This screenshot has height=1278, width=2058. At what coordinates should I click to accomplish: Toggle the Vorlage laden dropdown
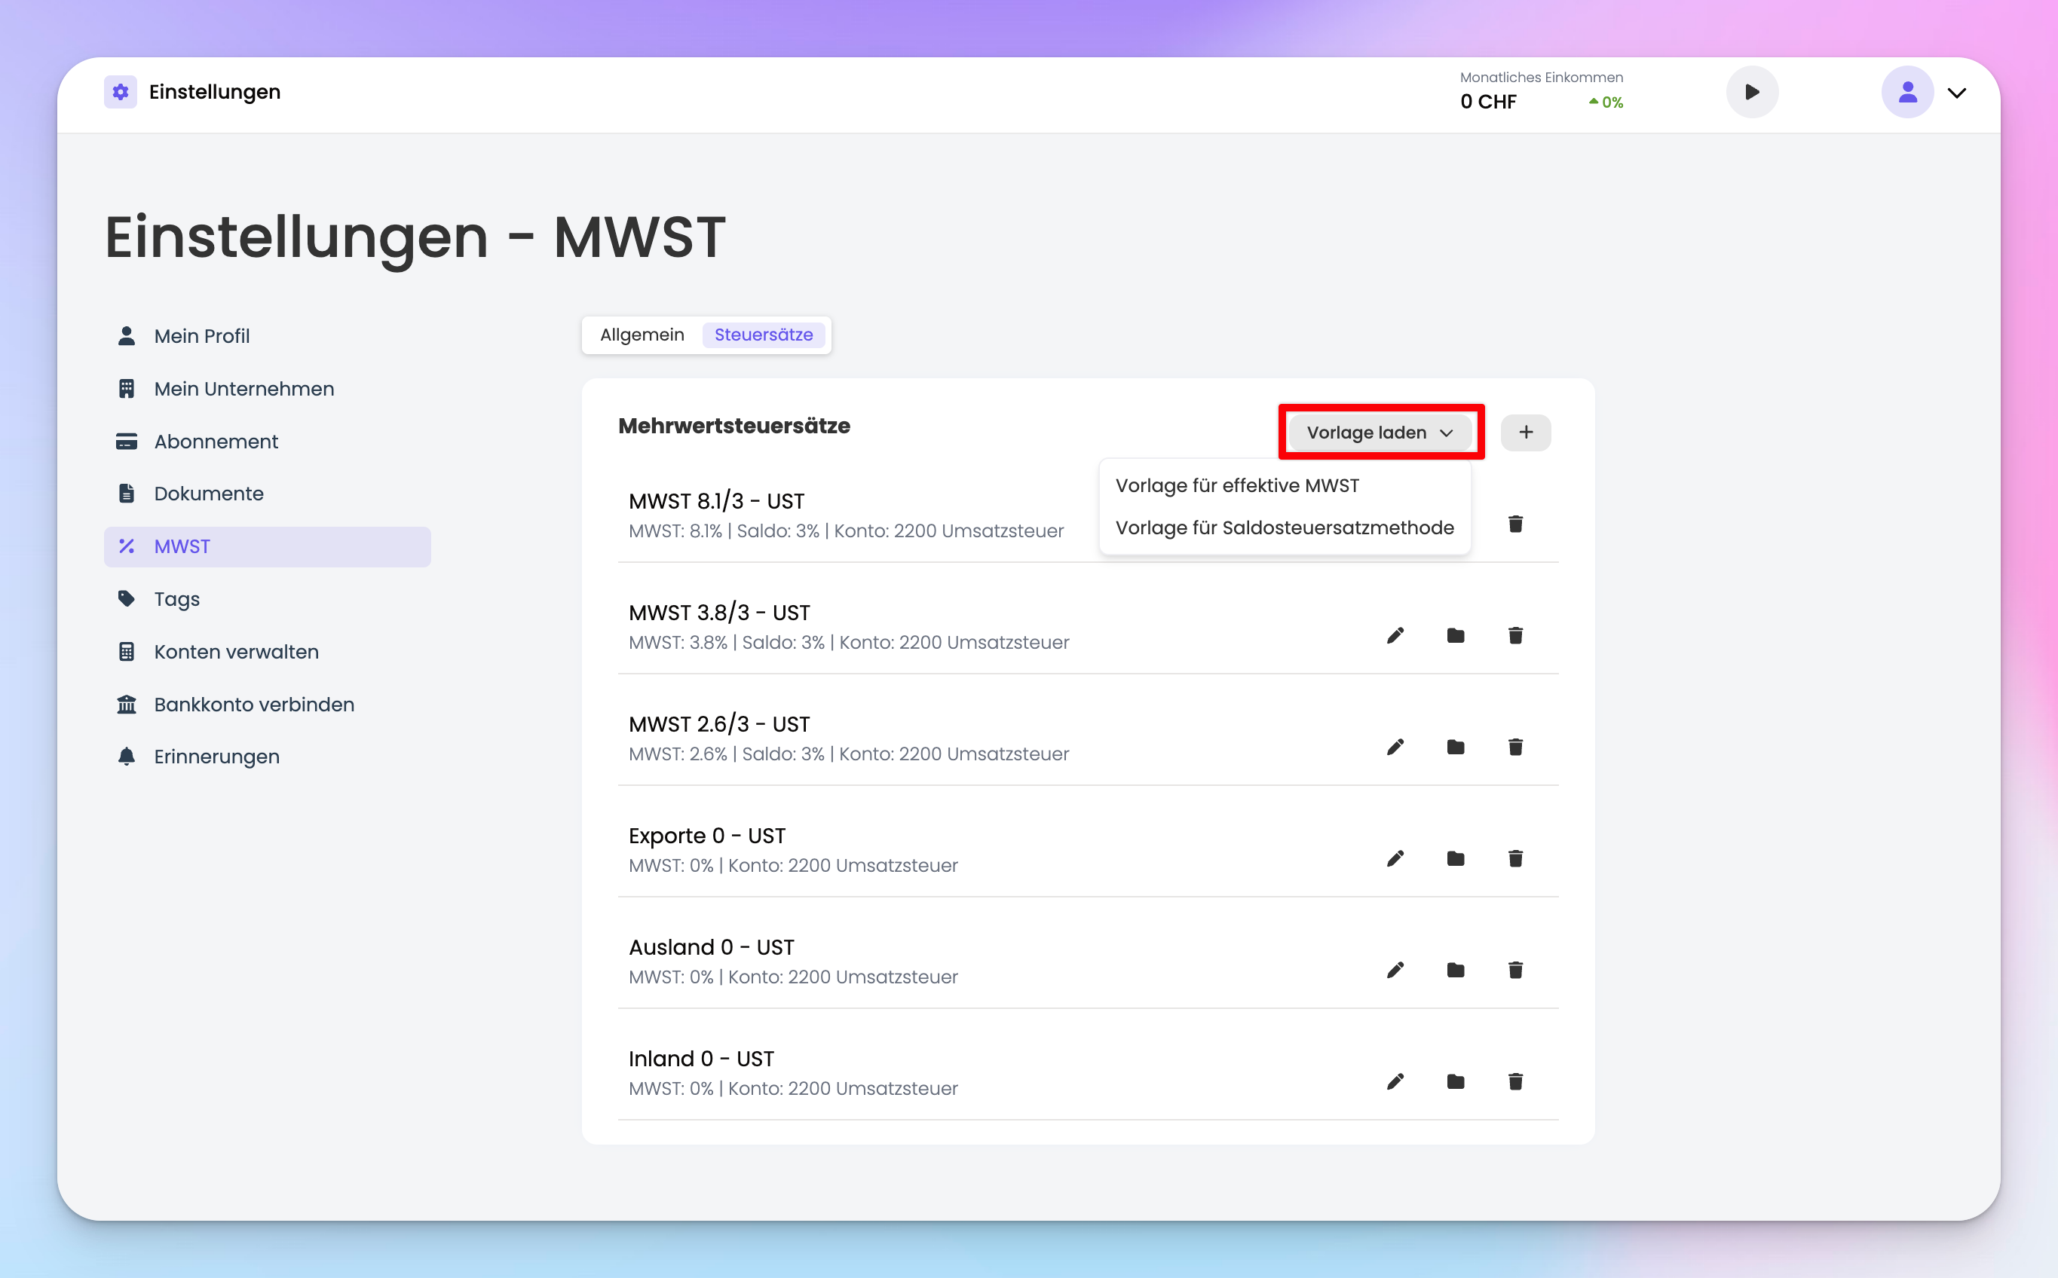pos(1380,433)
